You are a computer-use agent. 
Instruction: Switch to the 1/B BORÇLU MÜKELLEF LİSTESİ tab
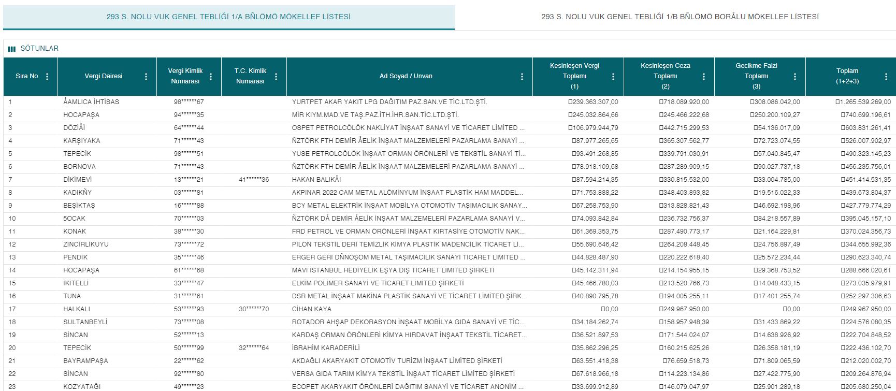coord(680,17)
